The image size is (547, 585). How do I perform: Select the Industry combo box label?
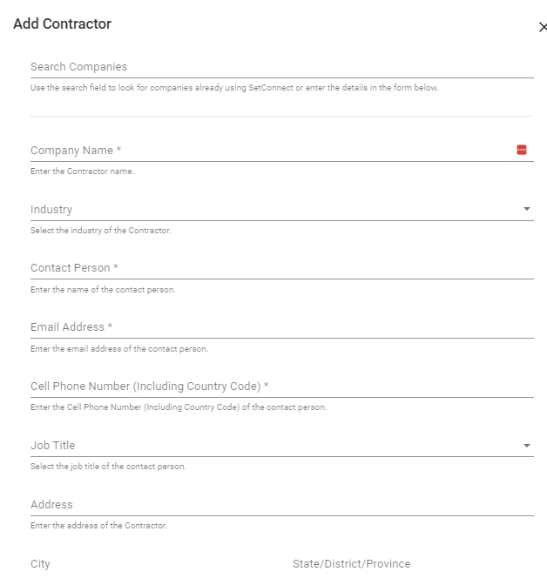coord(51,209)
